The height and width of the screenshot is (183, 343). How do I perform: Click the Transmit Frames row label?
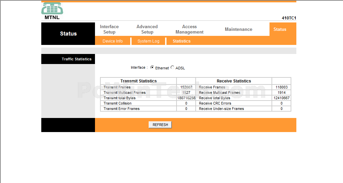pos(117,87)
